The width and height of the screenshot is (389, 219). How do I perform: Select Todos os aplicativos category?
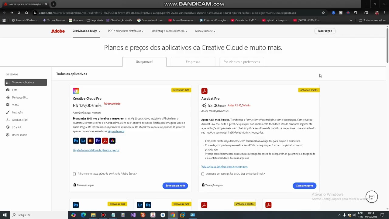[x=26, y=82]
